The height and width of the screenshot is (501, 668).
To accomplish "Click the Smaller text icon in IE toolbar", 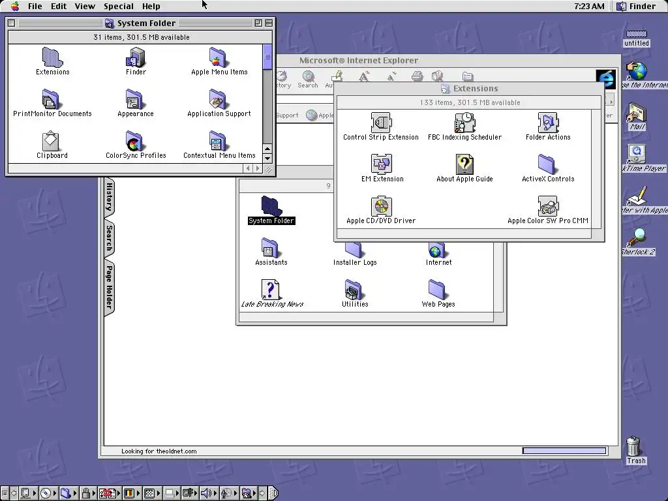I will tap(390, 77).
